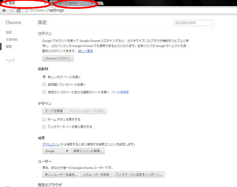Open 履歴 in the left sidebar
The width and height of the screenshot is (237, 187).
click(9, 32)
